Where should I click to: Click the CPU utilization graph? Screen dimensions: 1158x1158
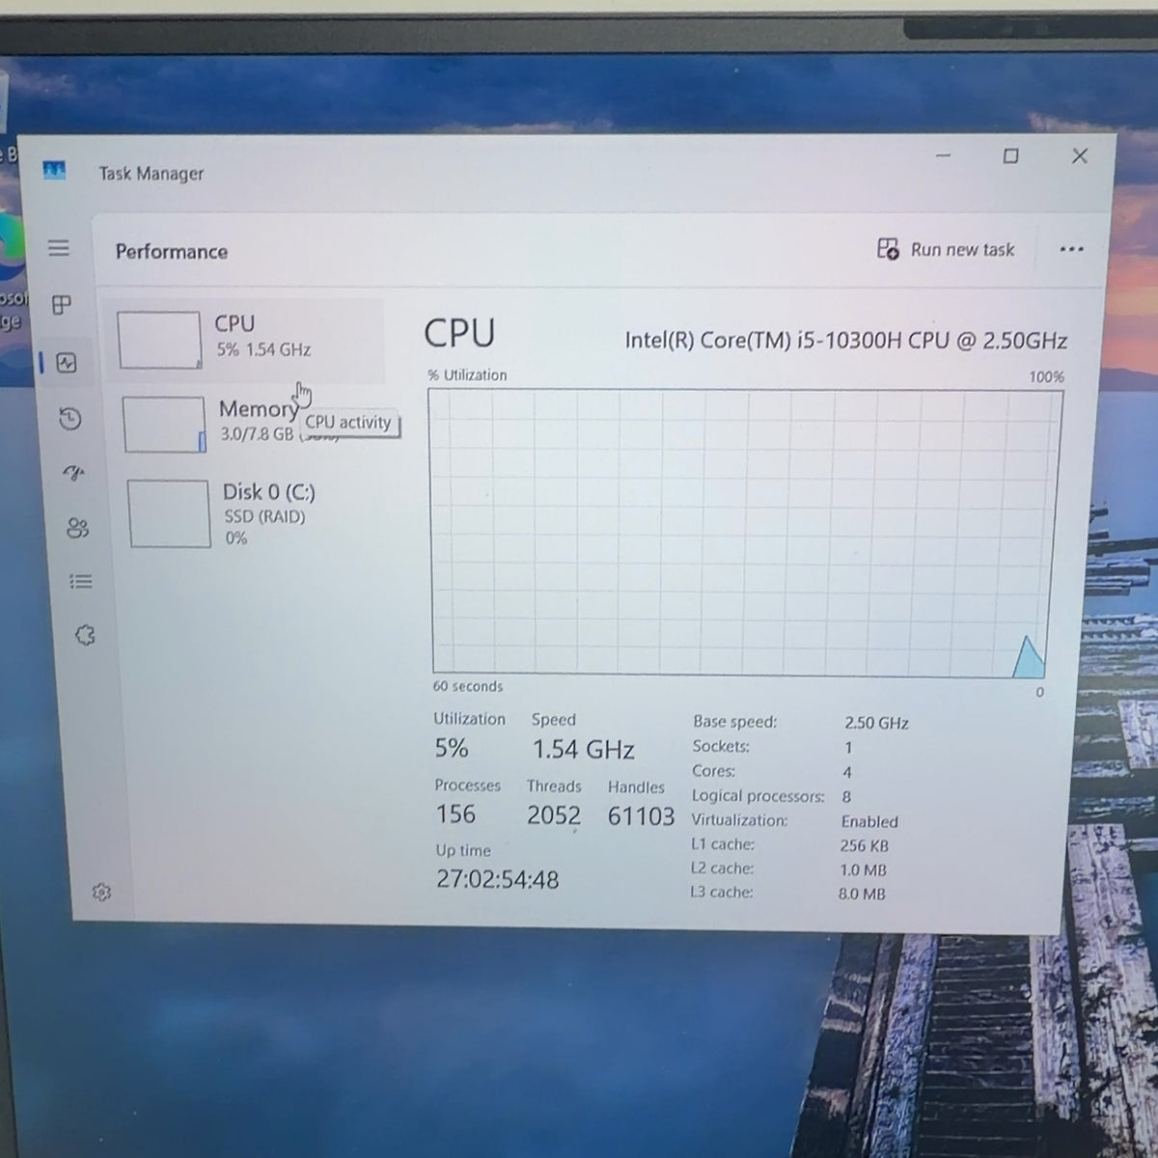coord(744,533)
